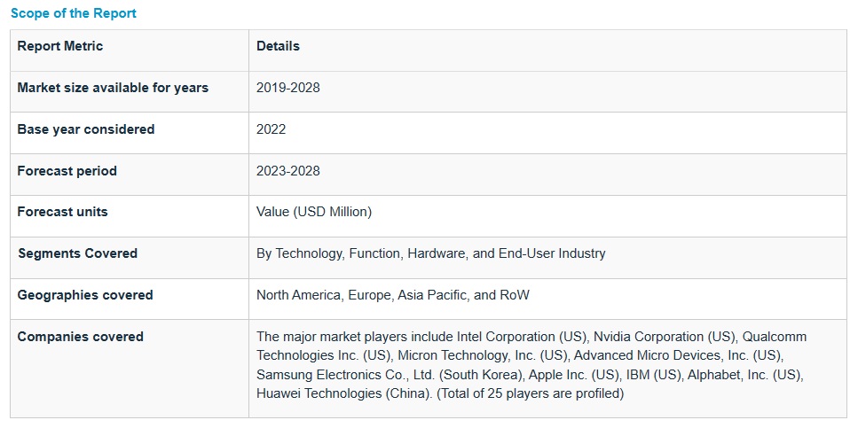Click the 'Details' column header
Image resolution: width=850 pixels, height=428 pixels.
tap(278, 46)
